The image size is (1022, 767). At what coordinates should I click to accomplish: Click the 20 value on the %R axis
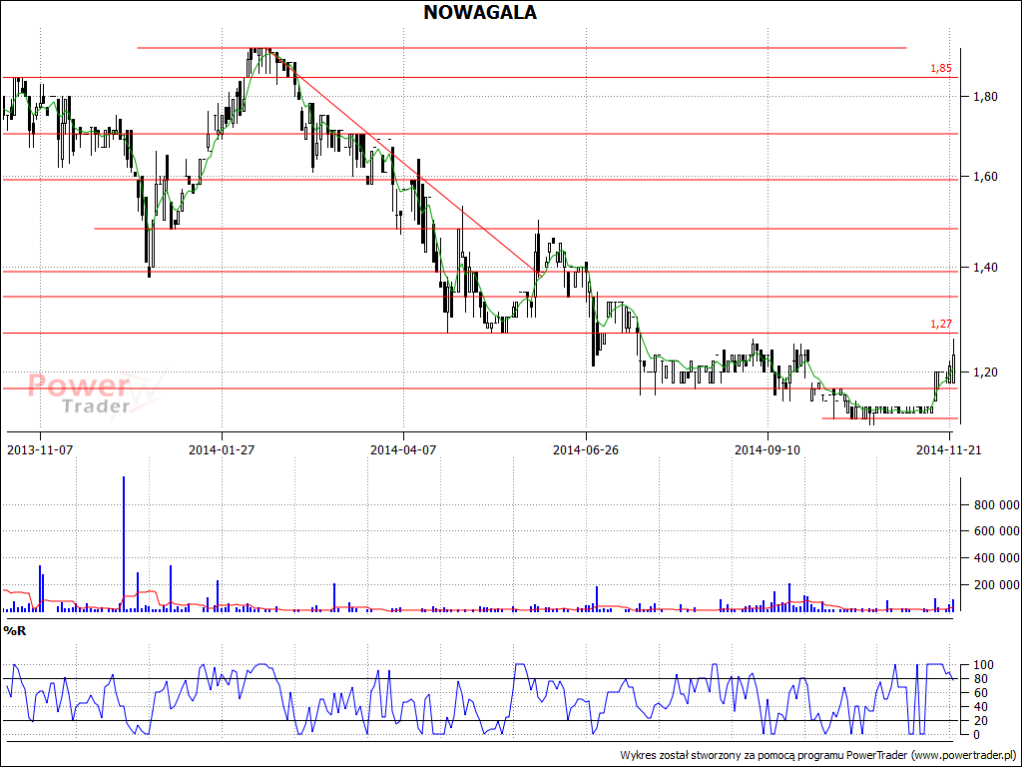[980, 721]
